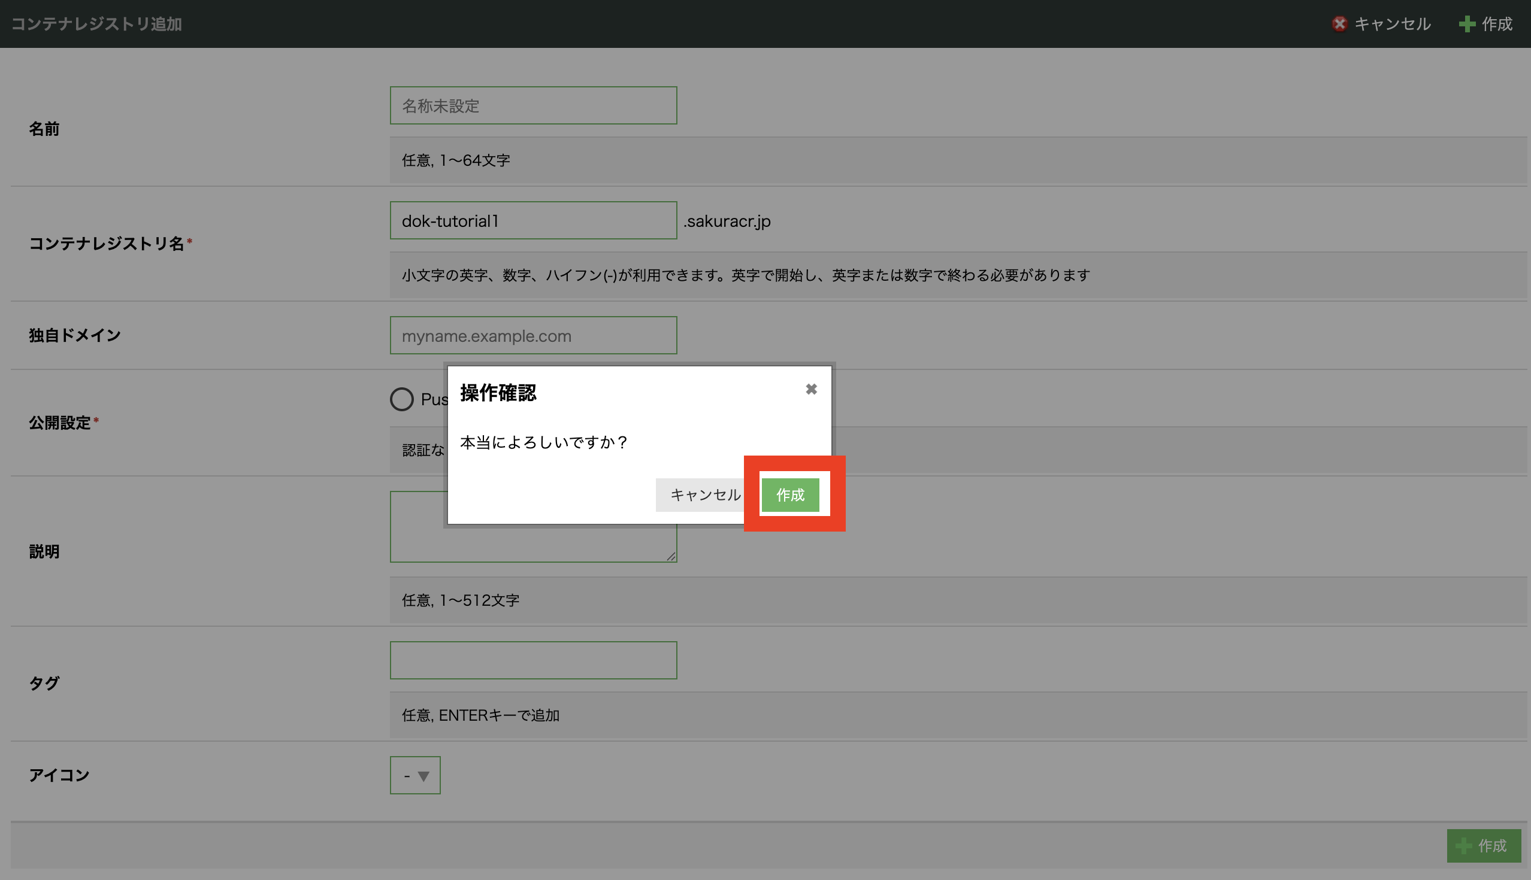Click the コンテナレジストリ追加 page title
This screenshot has height=880, width=1531.
point(97,23)
